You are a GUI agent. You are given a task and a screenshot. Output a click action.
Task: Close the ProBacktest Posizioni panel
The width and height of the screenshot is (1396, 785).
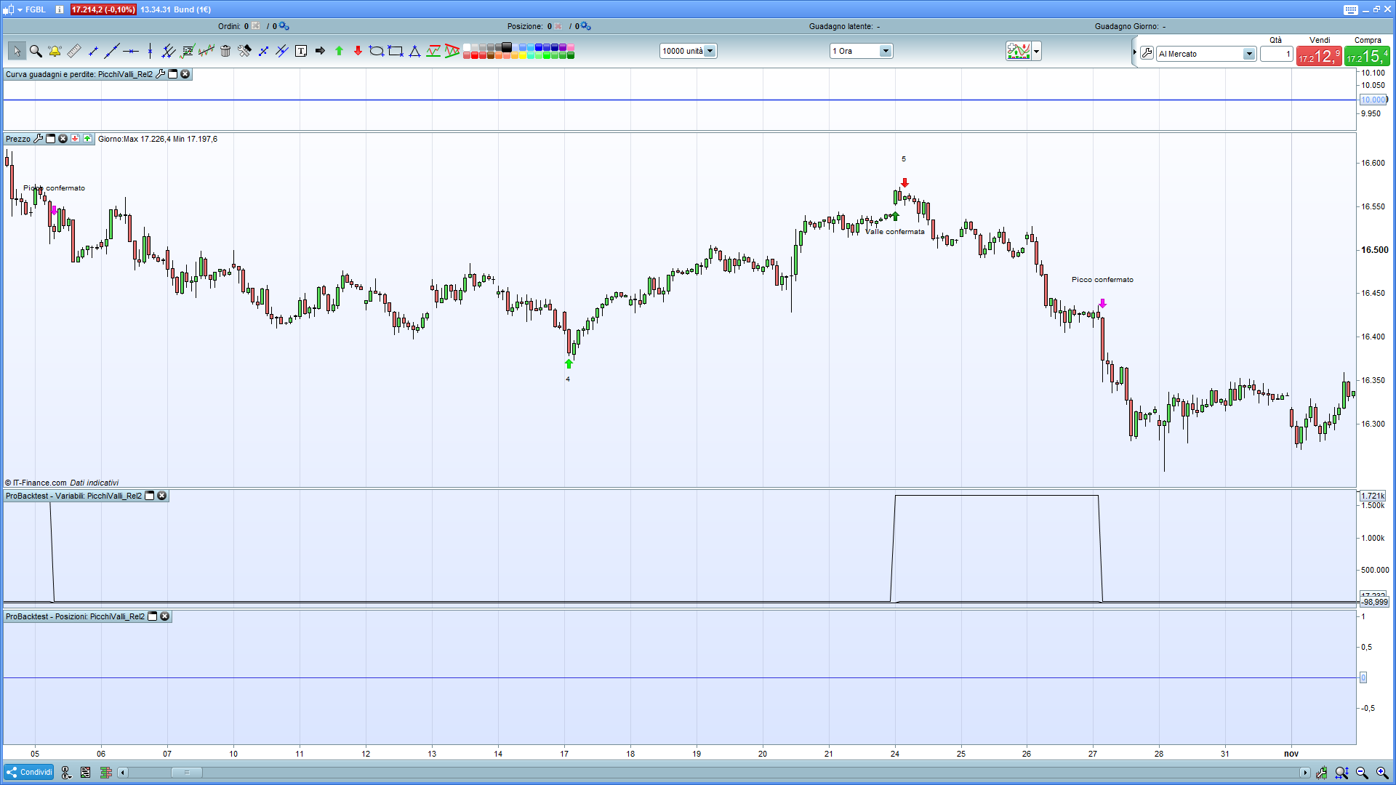point(165,616)
